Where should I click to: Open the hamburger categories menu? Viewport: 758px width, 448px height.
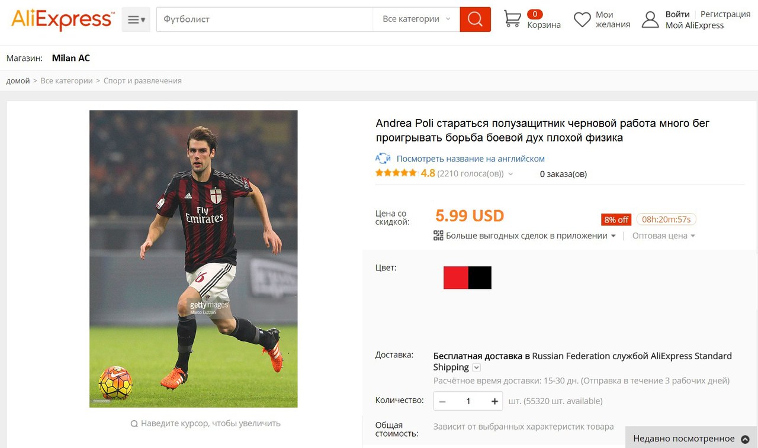tap(136, 20)
